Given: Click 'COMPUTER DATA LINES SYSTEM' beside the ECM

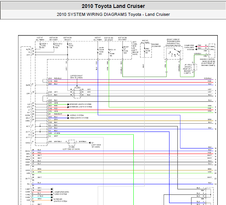Looking at the screenshot, I should [189, 47].
